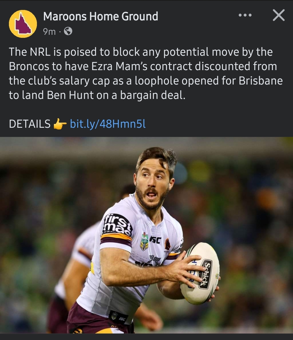Click the NRL shield badge on the jersey
The image size is (293, 340).
click(144, 242)
